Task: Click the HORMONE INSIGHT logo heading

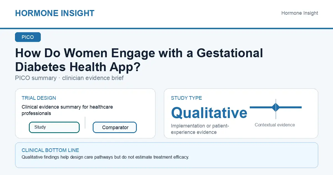Action: coord(55,13)
